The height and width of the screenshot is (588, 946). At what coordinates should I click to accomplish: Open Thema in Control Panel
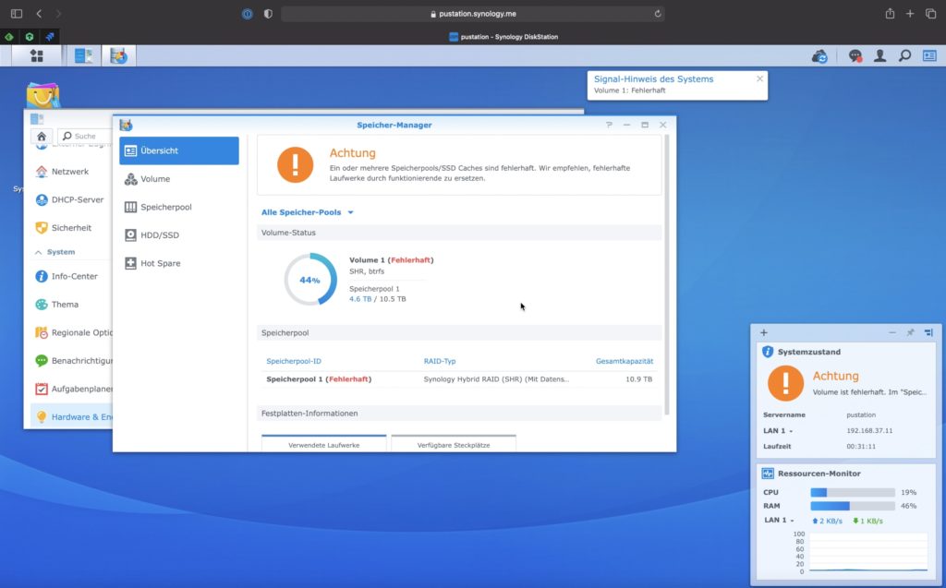[x=57, y=305]
